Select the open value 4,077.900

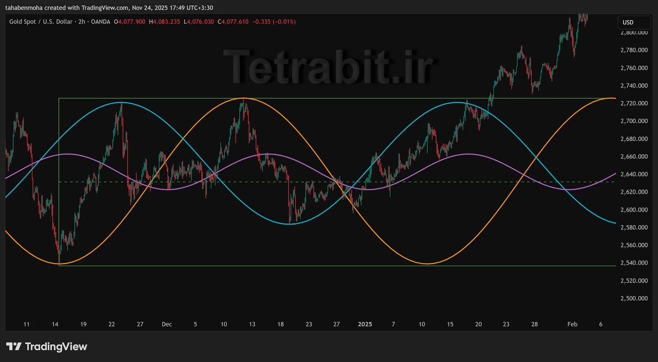(132, 21)
